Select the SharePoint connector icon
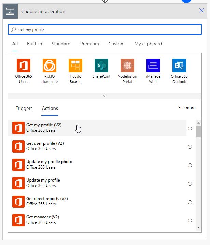Image resolution: width=210 pixels, height=245 pixels. 101,66
